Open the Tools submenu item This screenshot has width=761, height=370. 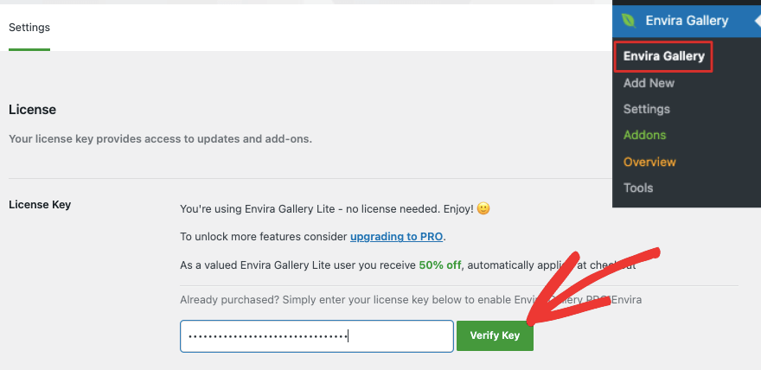(x=638, y=188)
